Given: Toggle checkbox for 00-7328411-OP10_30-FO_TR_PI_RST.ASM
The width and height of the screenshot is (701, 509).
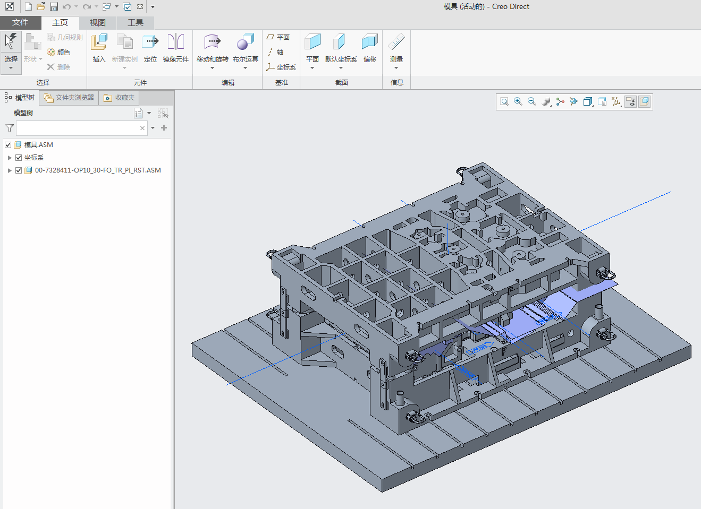Looking at the screenshot, I should click(19, 170).
